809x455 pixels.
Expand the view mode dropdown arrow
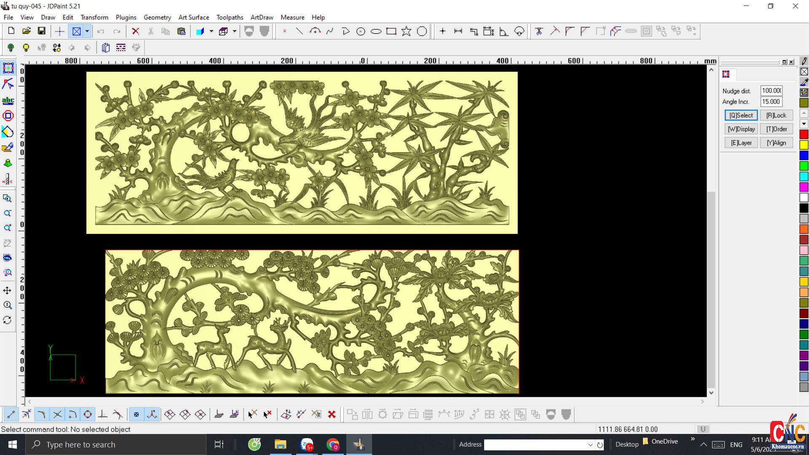87,31
